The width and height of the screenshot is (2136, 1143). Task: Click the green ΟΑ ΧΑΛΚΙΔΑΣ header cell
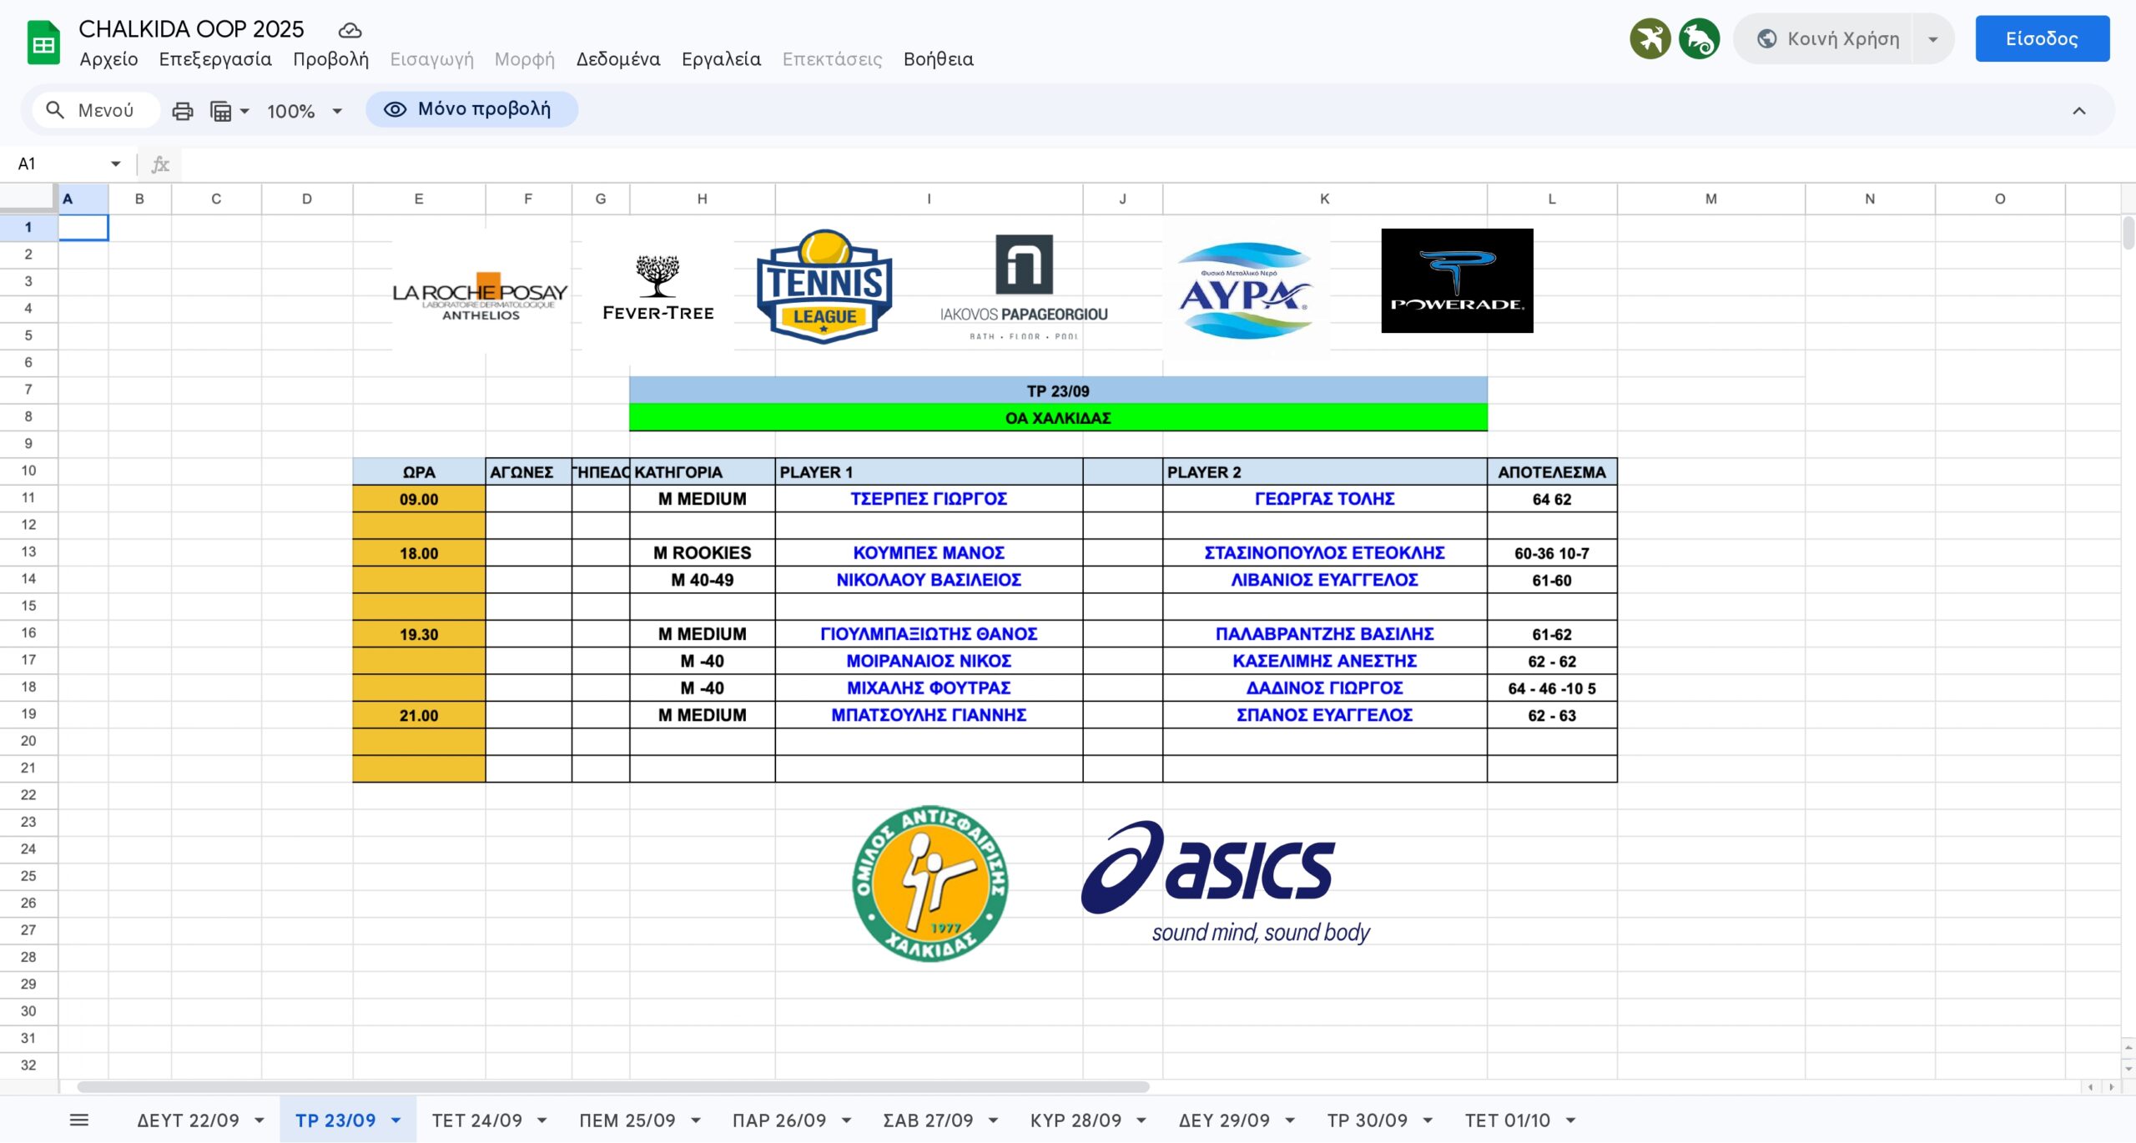[x=1058, y=418]
